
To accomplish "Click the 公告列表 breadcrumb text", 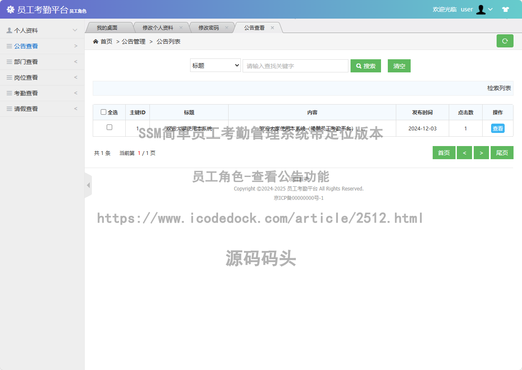I will click(168, 41).
